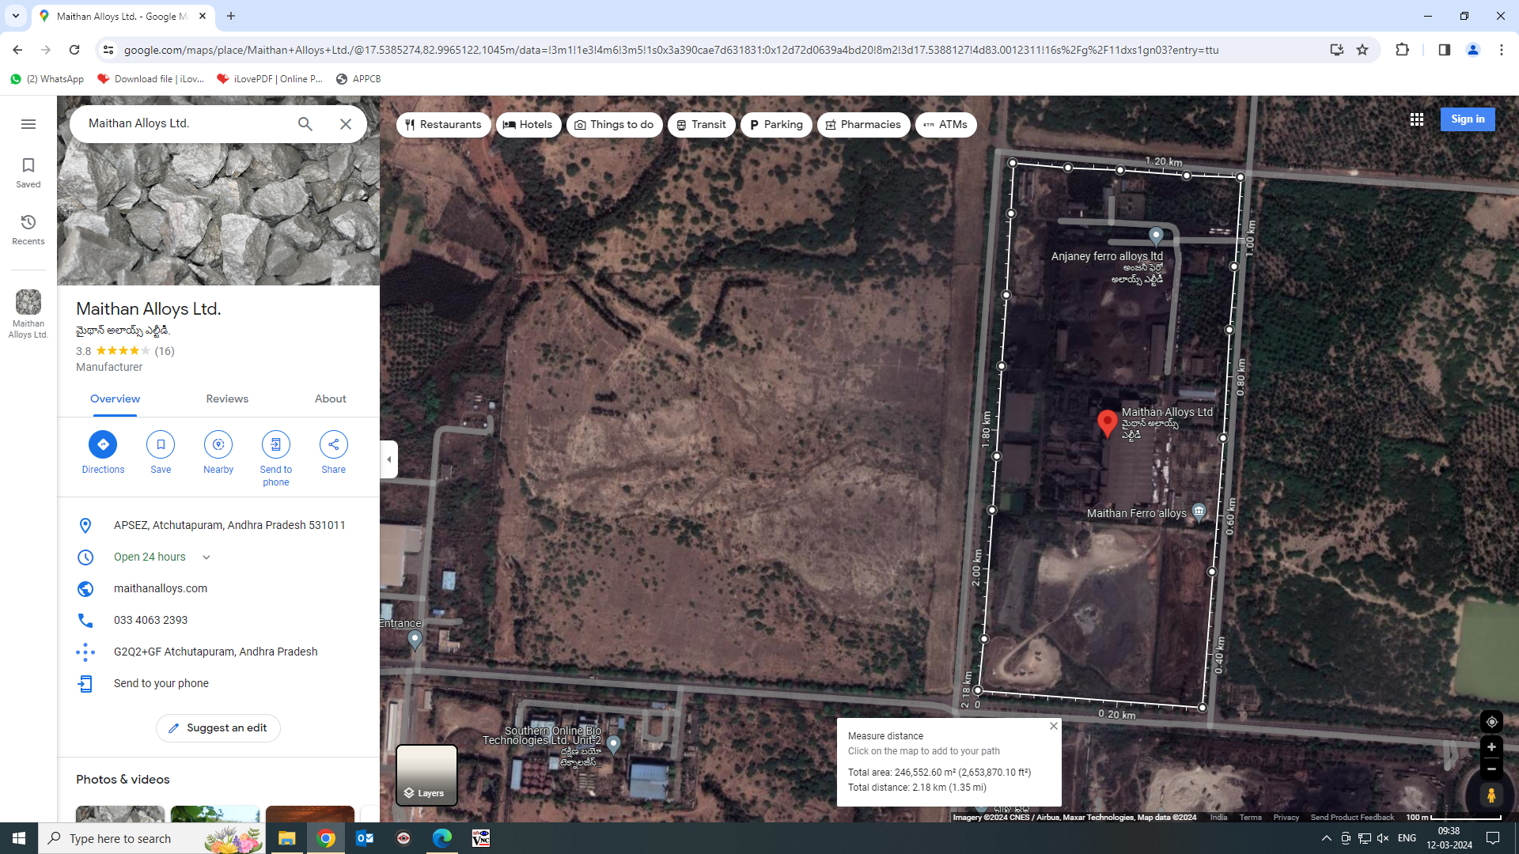Send place to phone icon
Screen dimensions: 1519x854
click(x=276, y=444)
